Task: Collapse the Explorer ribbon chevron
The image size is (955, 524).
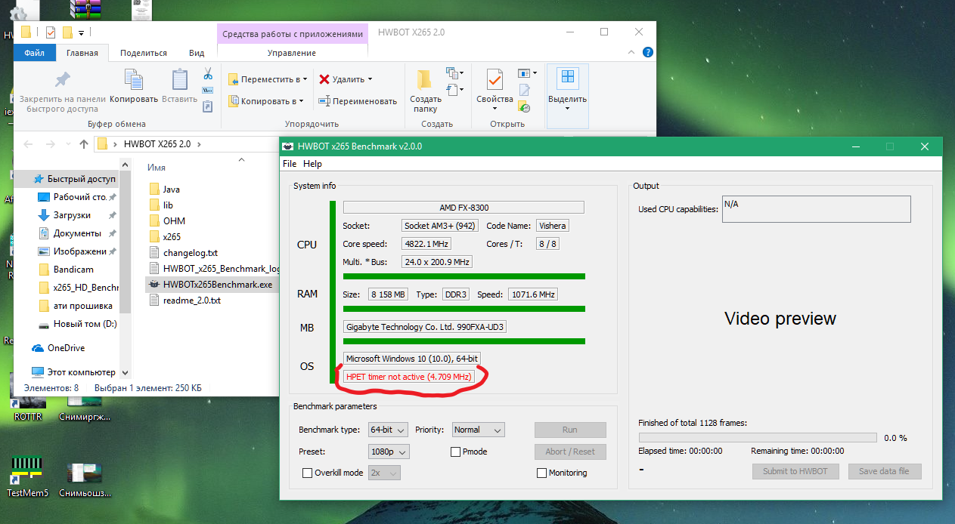Action: (632, 53)
